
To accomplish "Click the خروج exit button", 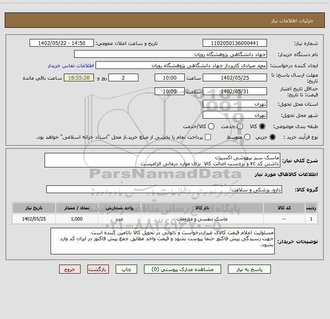I will coord(70,269).
